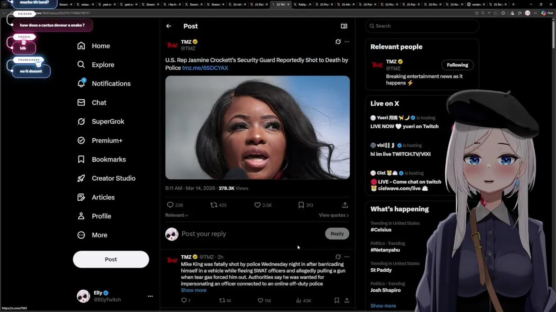Repost the post with 425 reposts
Image resolution: width=556 pixels, height=312 pixels.
coord(214,205)
